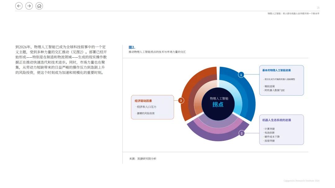The width and height of the screenshot is (335, 188).
Task: Click the header title 物理人工智能：将人类与机器人合作提升到一个新水平
Action: point(293,13)
